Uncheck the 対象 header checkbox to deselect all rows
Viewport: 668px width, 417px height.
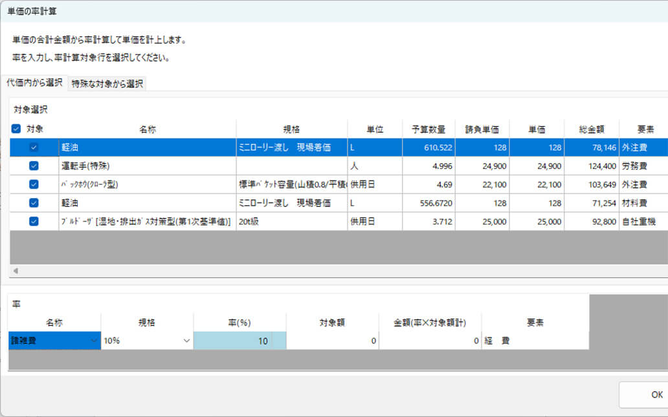pos(15,128)
